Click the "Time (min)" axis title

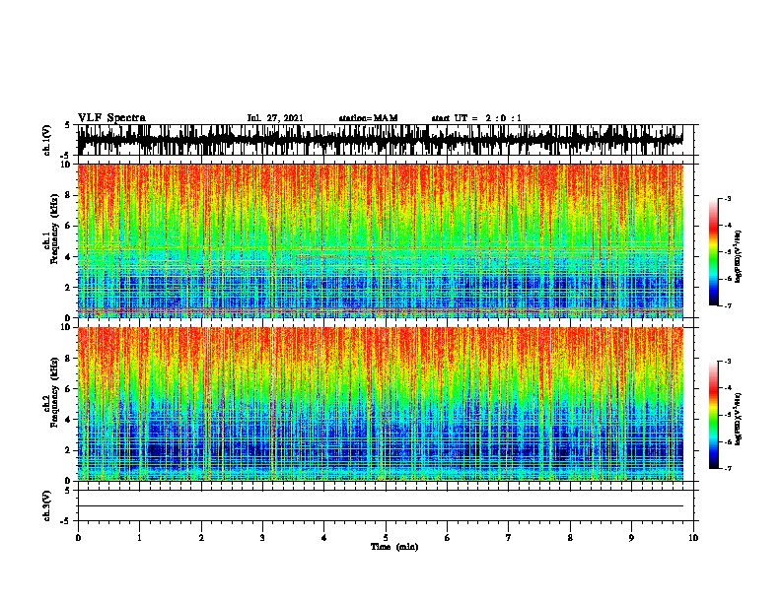394,547
